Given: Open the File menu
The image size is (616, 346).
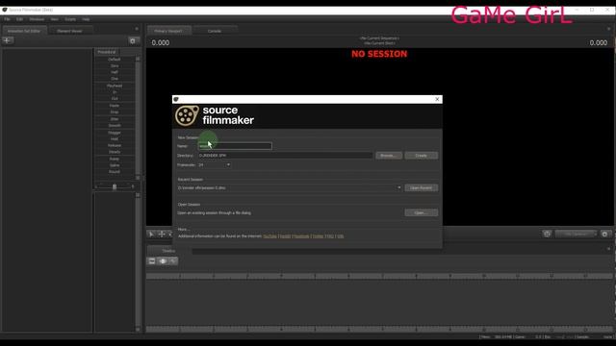Looking at the screenshot, I should pyautogui.click(x=7, y=19).
